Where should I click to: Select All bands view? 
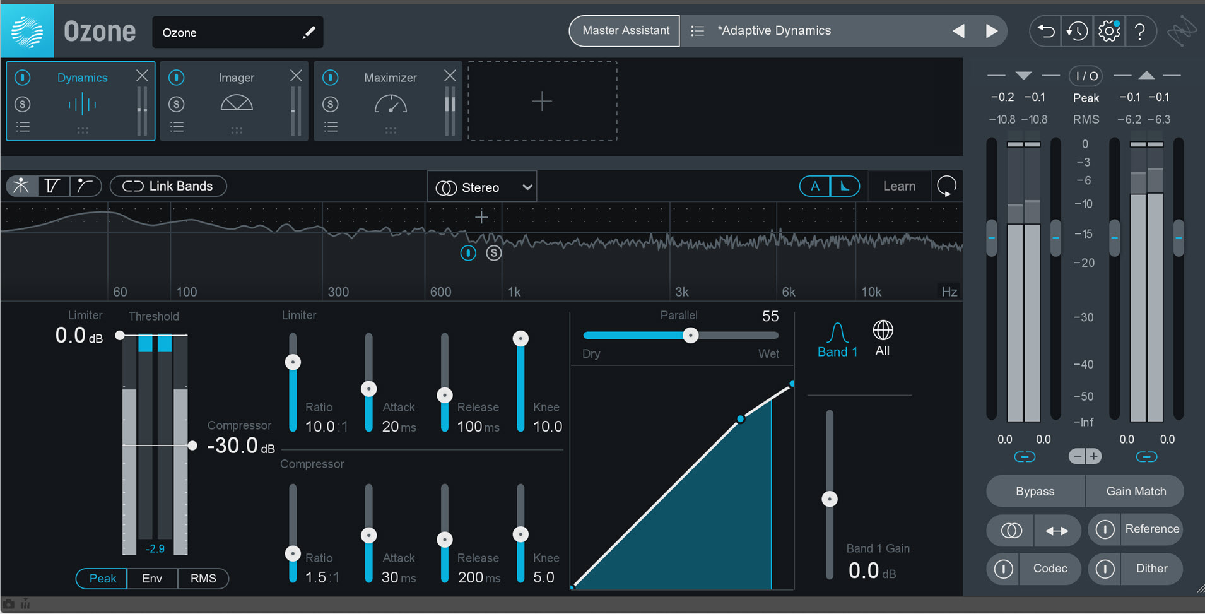(x=883, y=339)
